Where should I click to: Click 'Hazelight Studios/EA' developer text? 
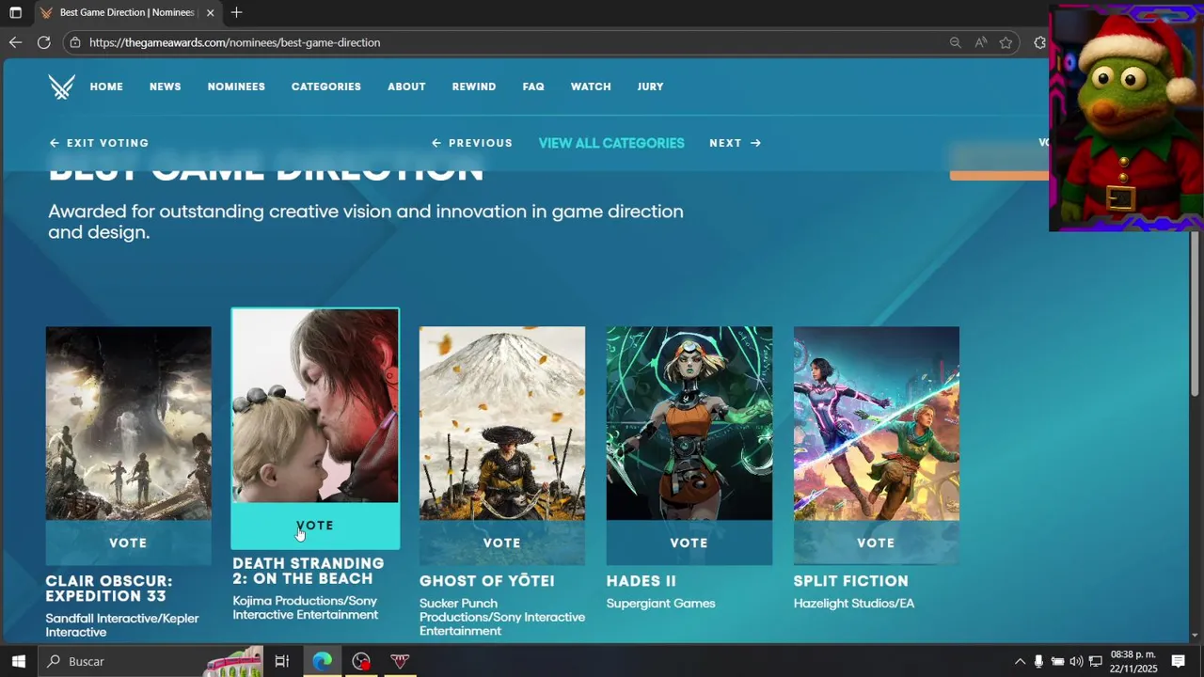[854, 604]
